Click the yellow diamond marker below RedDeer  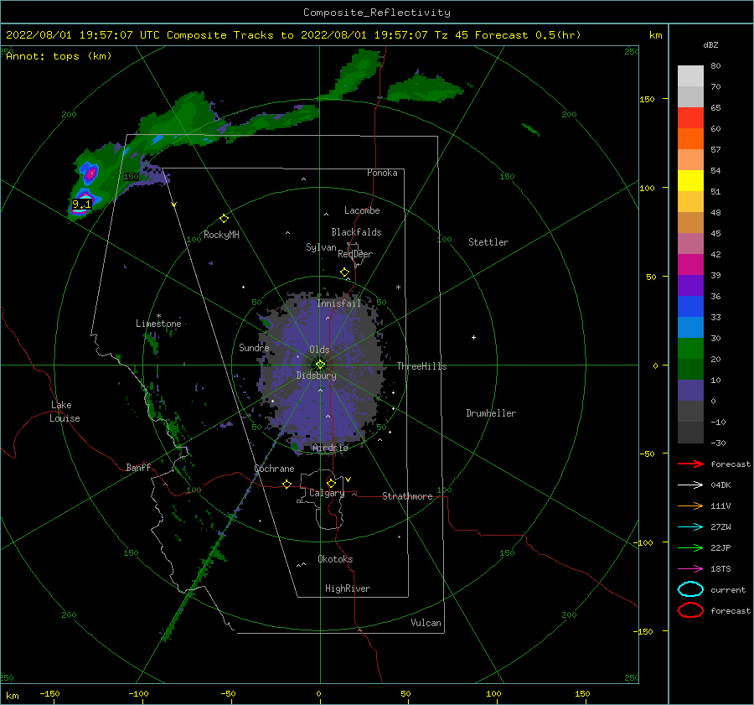344,272
